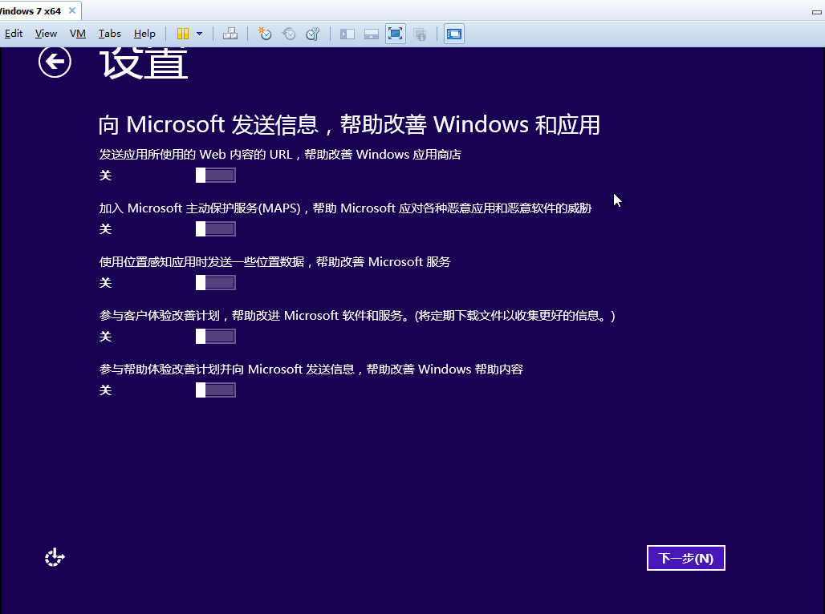Toggle Microsoft Active Protection Service (MAPS) switch
Image resolution: width=825 pixels, height=614 pixels.
216,228
